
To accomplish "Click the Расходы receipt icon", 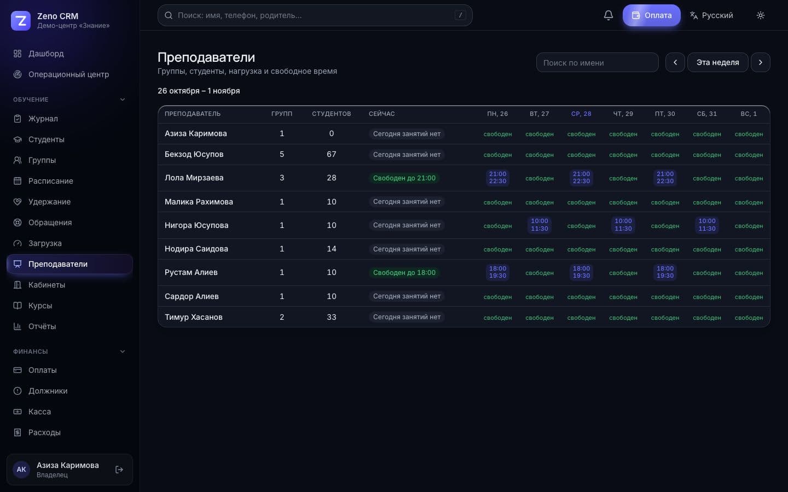I will (x=18, y=432).
